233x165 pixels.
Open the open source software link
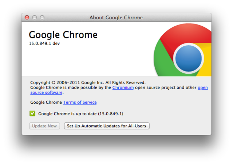coord(203,88)
